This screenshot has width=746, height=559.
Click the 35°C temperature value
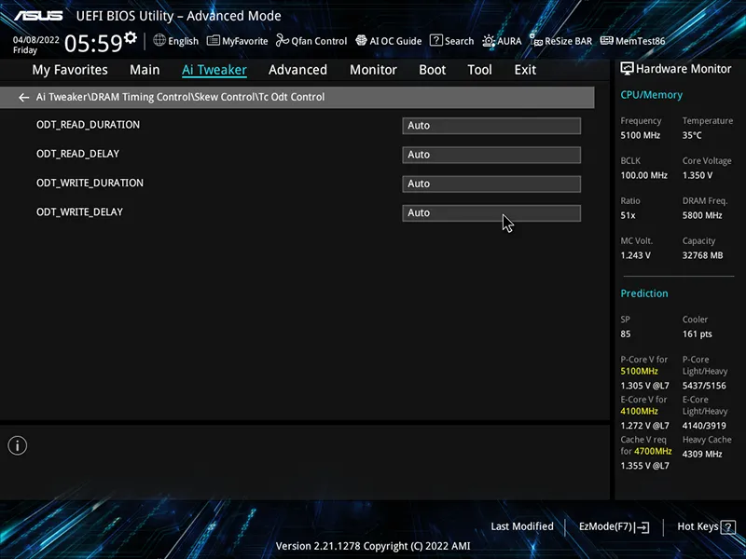click(x=692, y=135)
